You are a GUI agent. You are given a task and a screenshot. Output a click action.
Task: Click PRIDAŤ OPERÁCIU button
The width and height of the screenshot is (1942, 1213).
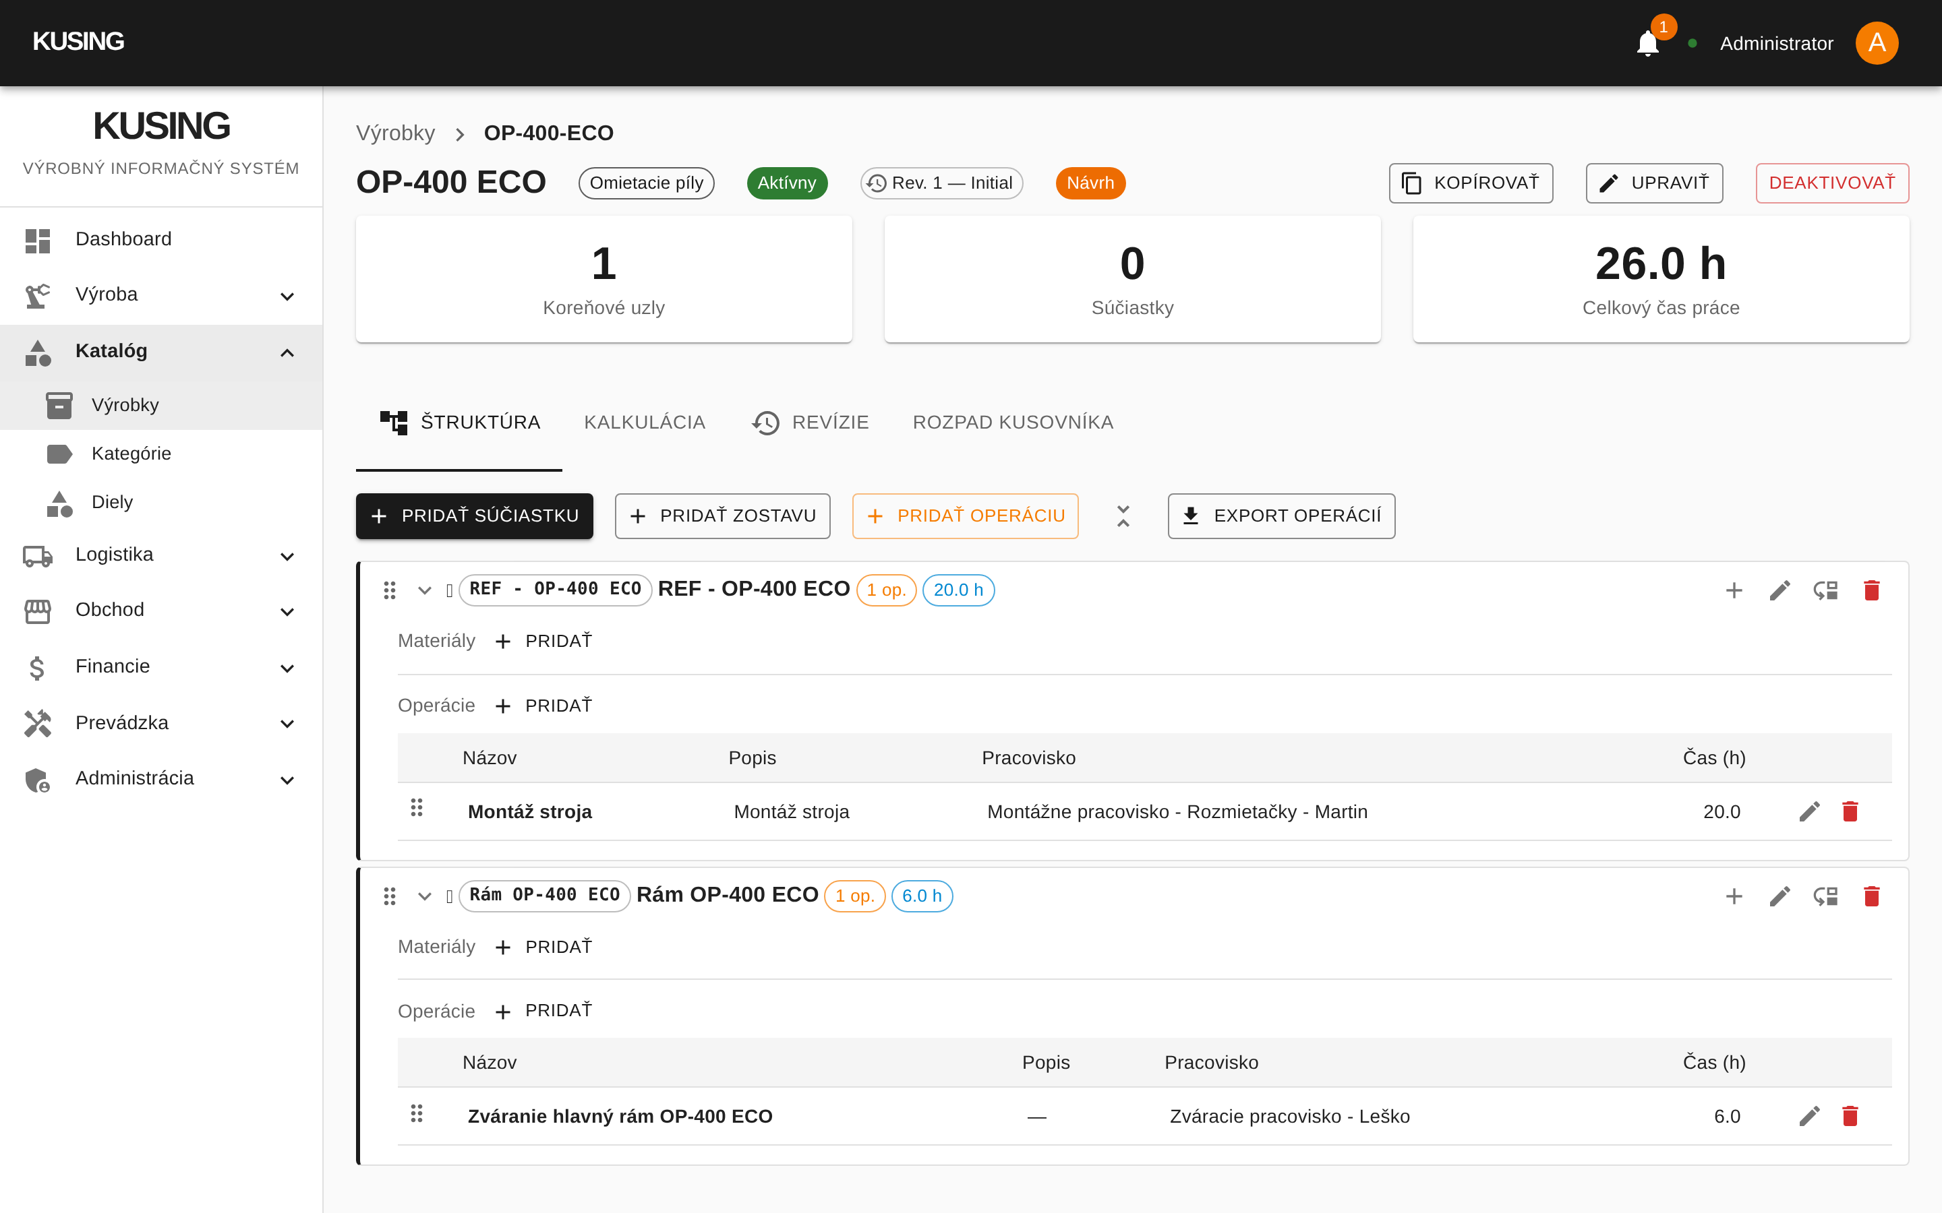click(966, 516)
